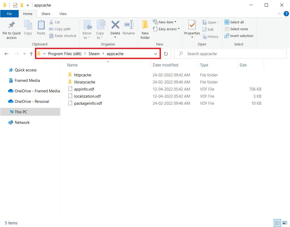Sort by Date modified column
The height and width of the screenshot is (227, 290).
165,65
